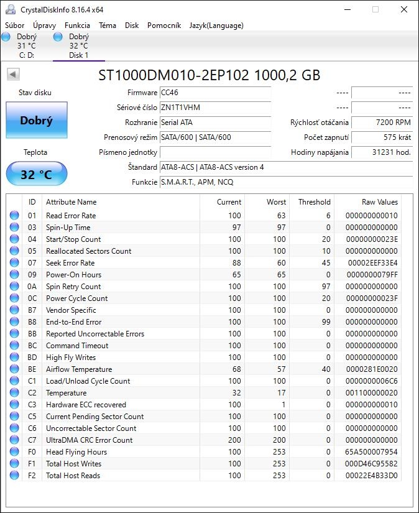Click status orb for High Fly Writes
Image resolution: width=419 pixels, height=513 pixels.
point(14,357)
